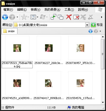Click the cascading duplicate windows icon
The width and height of the screenshot is (106, 111).
(60, 17)
